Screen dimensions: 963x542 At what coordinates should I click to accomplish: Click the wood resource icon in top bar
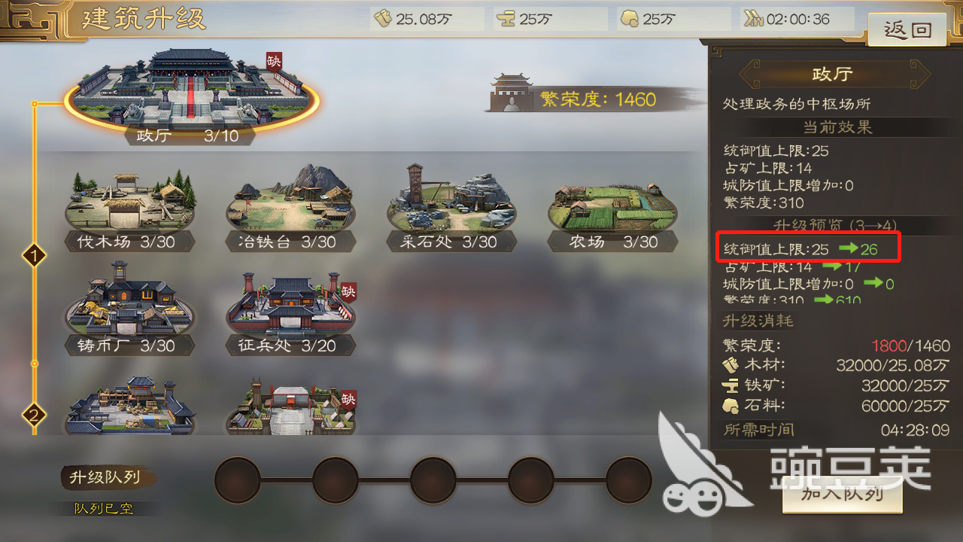pos(384,19)
